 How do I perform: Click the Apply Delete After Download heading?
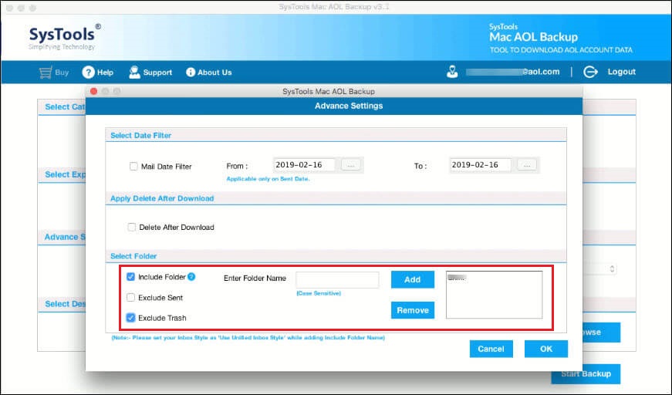click(162, 198)
